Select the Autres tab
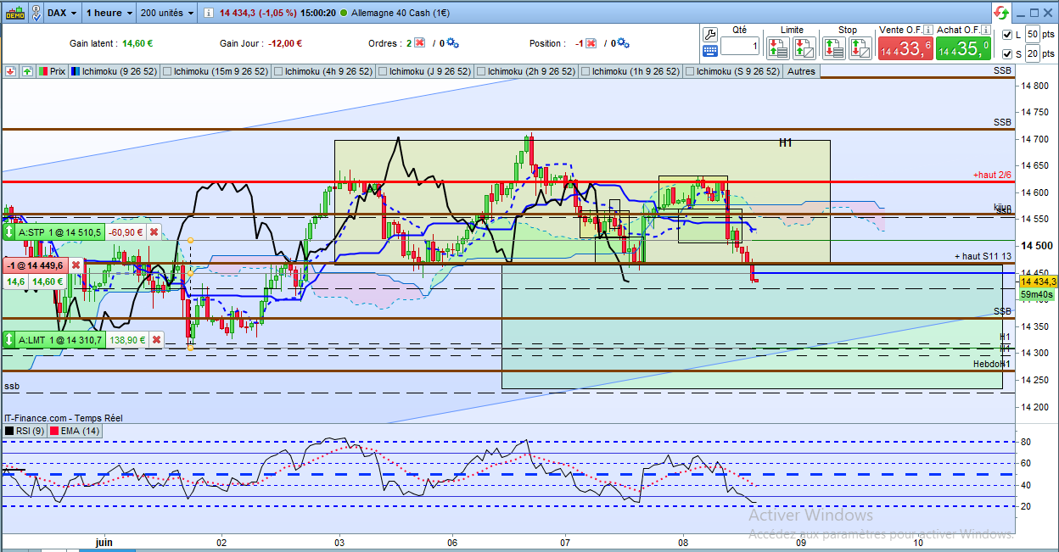Image resolution: width=1059 pixels, height=552 pixels. pyautogui.click(x=801, y=71)
